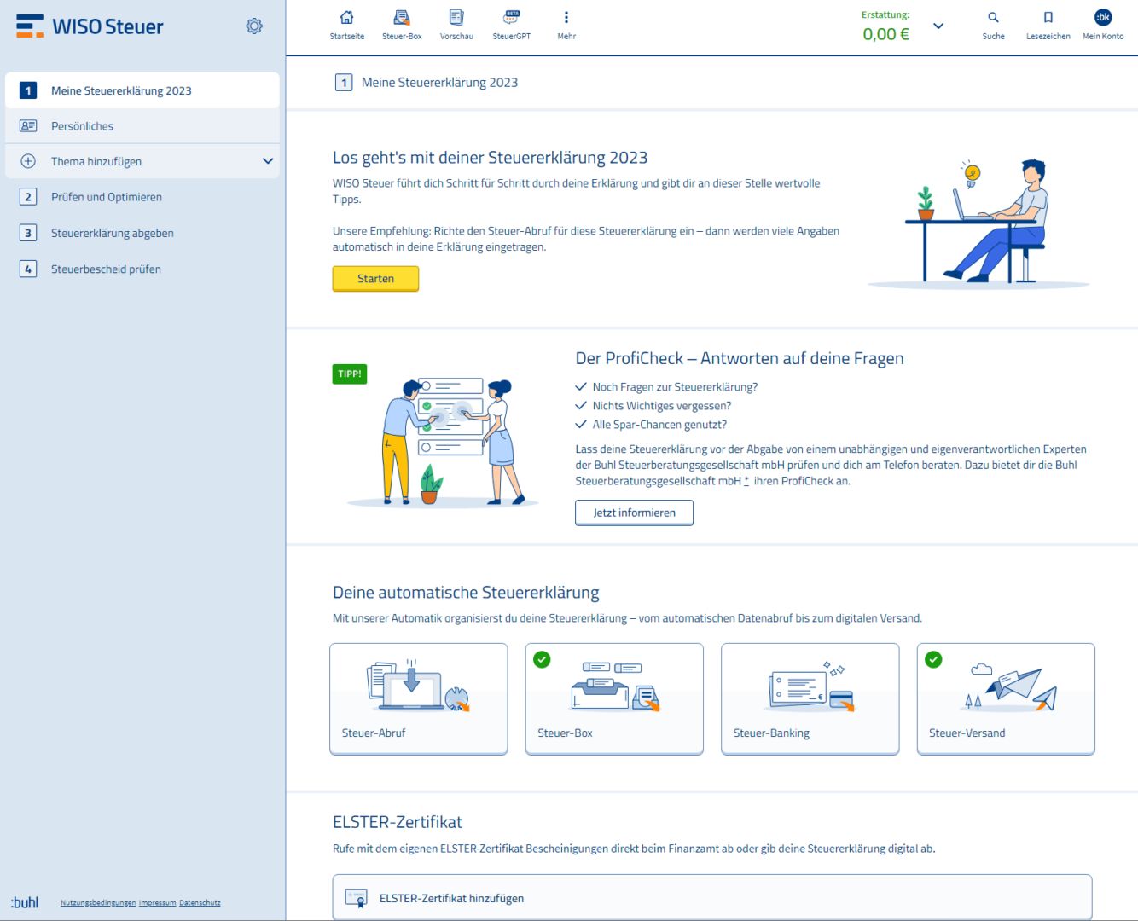Open the Steuer-Banking card
The image size is (1138, 921).
810,699
